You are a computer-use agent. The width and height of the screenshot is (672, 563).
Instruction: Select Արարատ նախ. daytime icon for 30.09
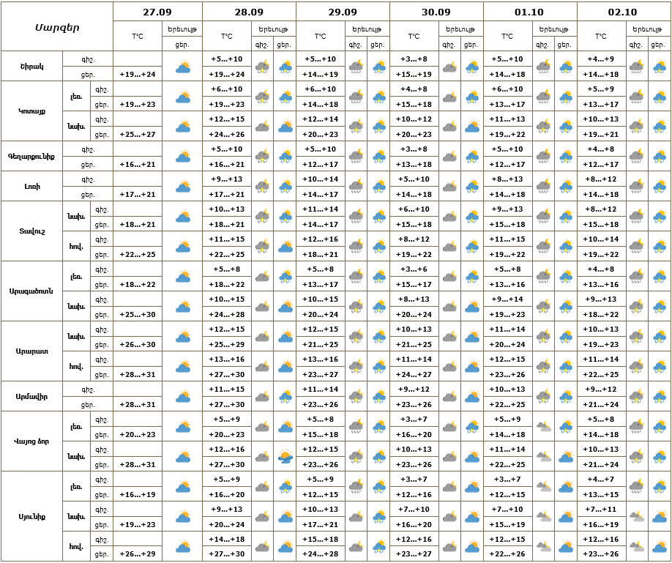tap(472, 338)
